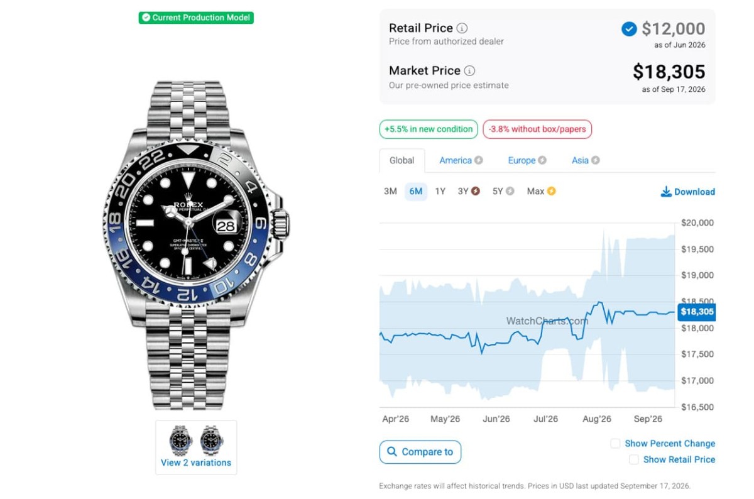
Task: Open the View 2 variations link
Action: (x=196, y=463)
